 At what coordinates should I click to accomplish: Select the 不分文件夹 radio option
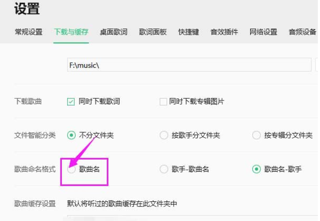71,135
